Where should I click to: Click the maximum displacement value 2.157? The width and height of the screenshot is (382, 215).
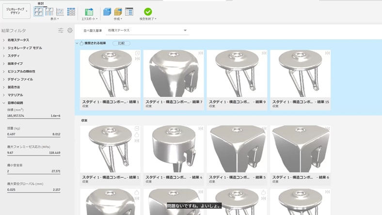(57, 190)
